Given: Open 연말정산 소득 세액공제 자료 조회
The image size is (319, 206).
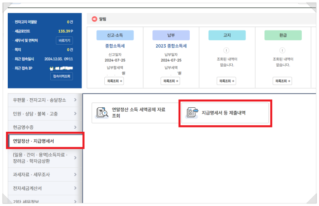Looking at the screenshot, I should 135,113.
